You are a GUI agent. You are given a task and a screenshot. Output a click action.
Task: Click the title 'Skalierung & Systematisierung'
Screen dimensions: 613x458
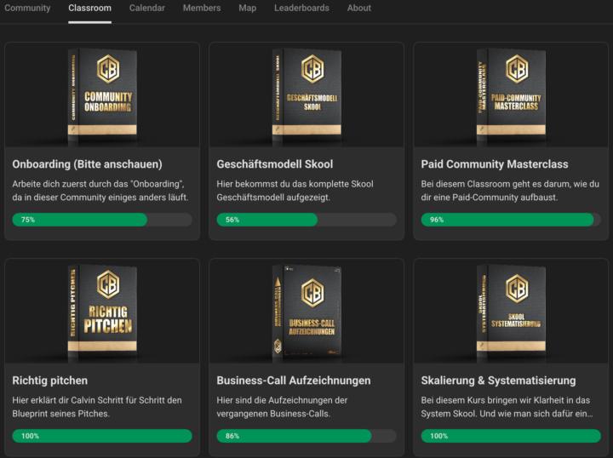click(x=498, y=381)
